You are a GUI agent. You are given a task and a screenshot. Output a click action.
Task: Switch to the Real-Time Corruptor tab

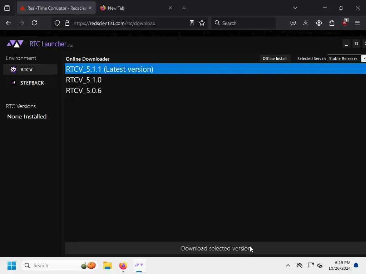pos(56,8)
